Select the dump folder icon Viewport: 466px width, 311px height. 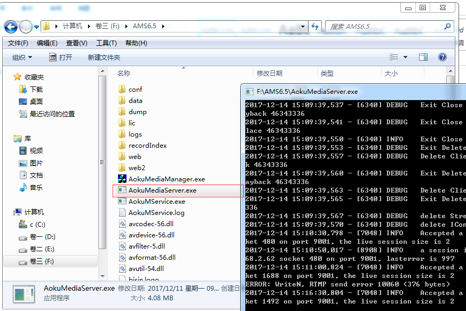(122, 111)
